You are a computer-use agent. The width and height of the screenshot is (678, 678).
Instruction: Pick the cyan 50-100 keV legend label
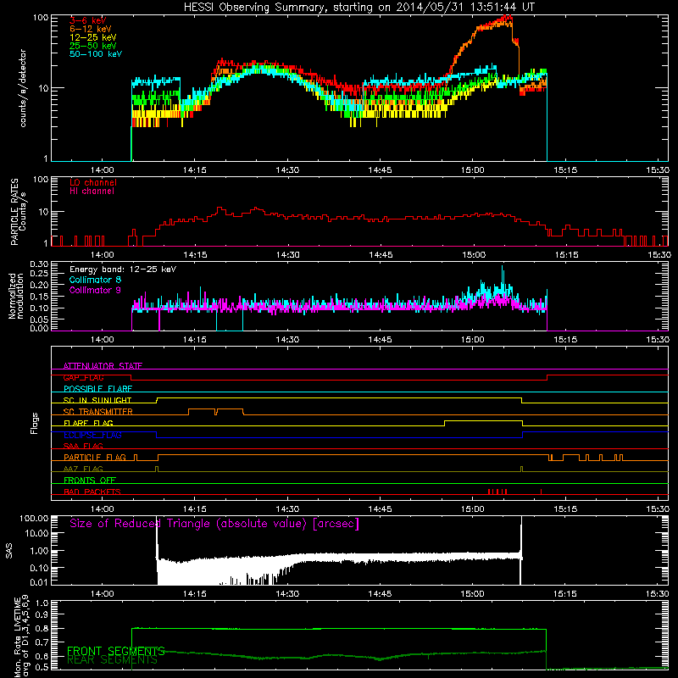tap(96, 54)
